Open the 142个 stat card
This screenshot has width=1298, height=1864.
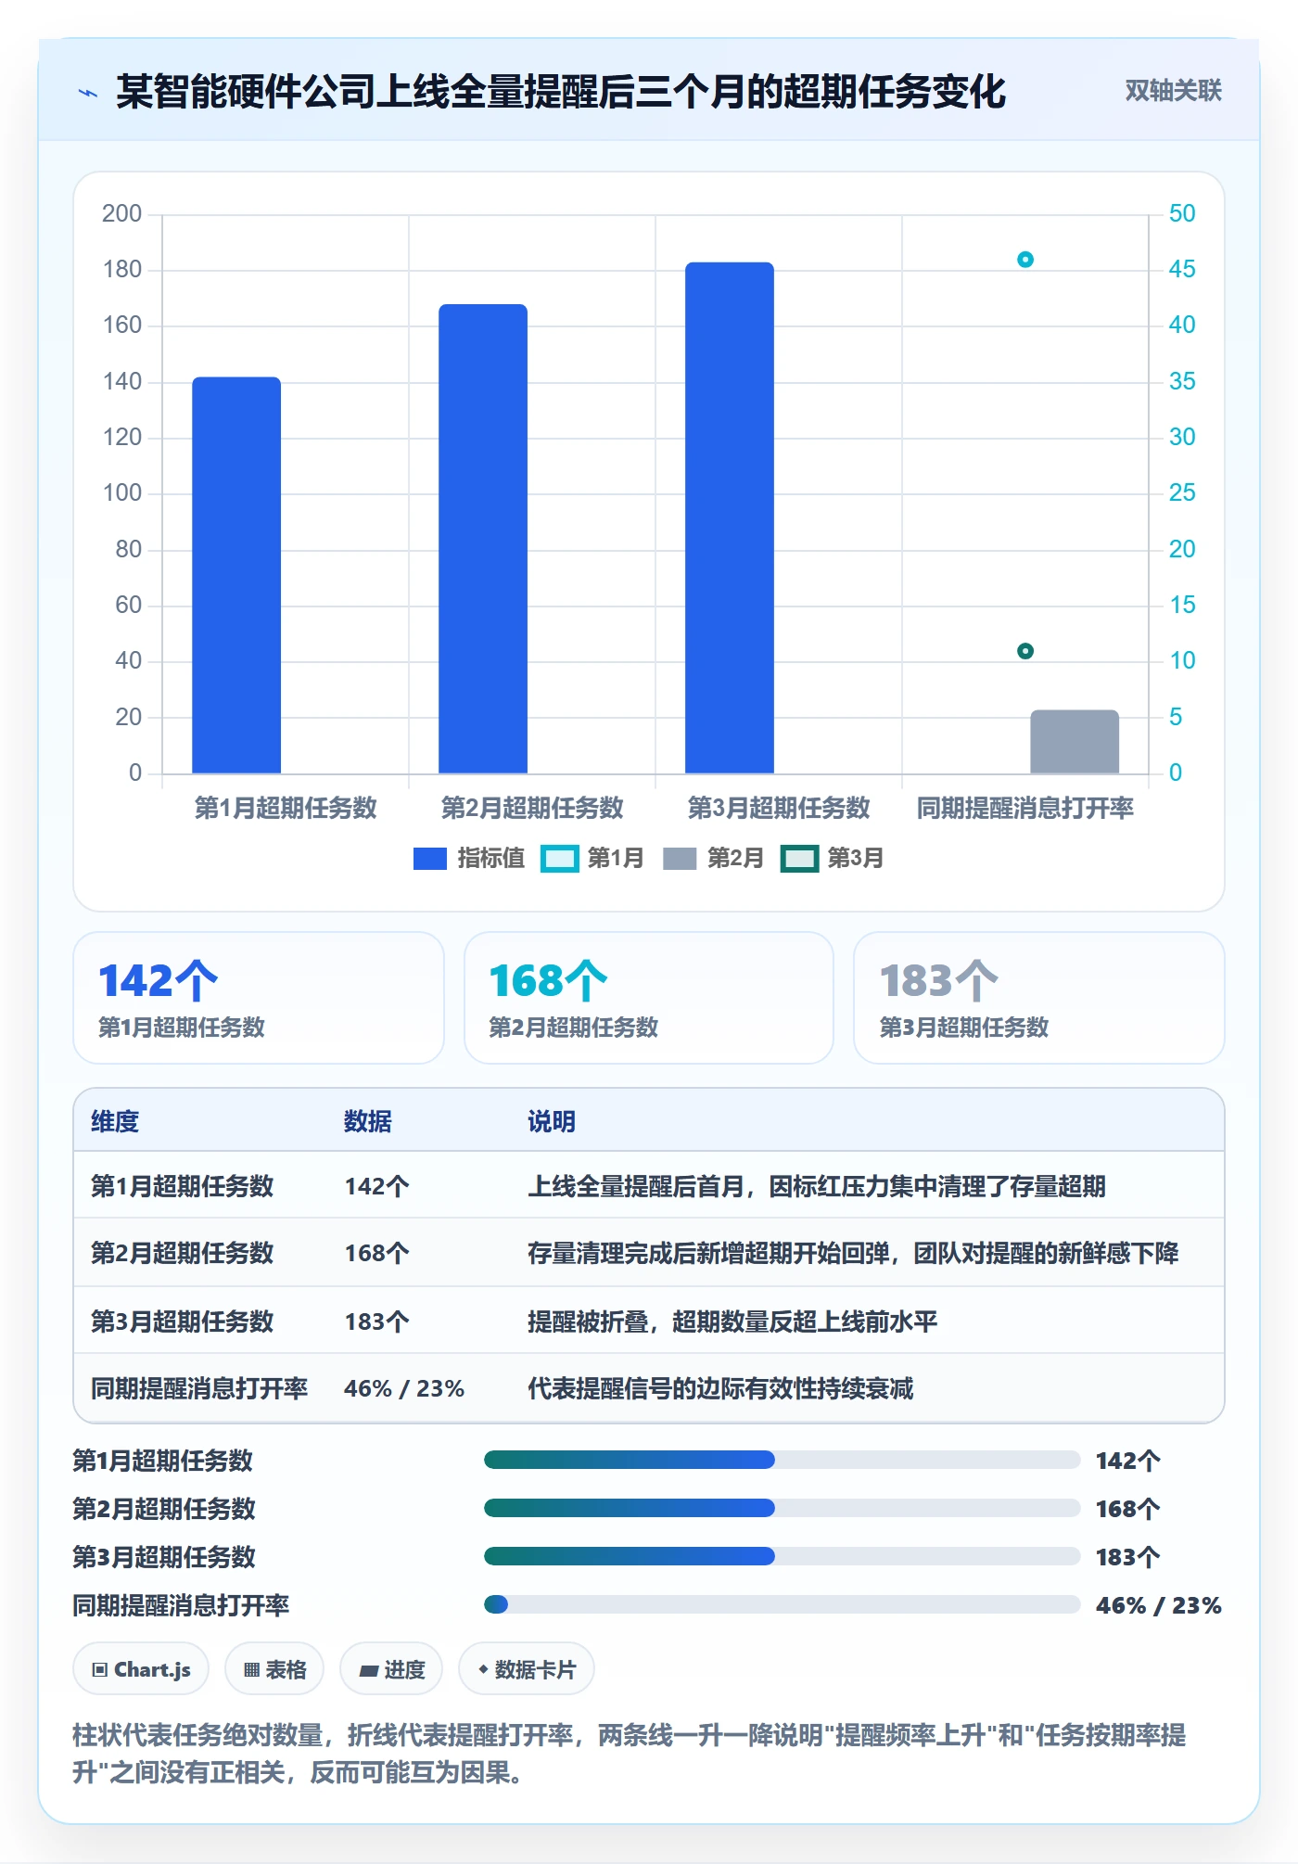point(259,998)
